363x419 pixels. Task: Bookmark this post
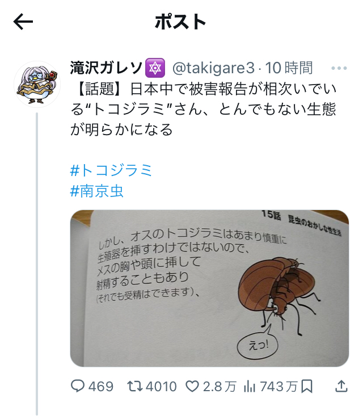[x=307, y=387]
